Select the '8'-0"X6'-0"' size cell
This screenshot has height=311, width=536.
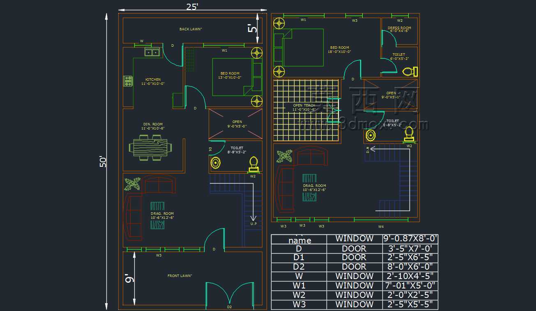click(x=410, y=267)
